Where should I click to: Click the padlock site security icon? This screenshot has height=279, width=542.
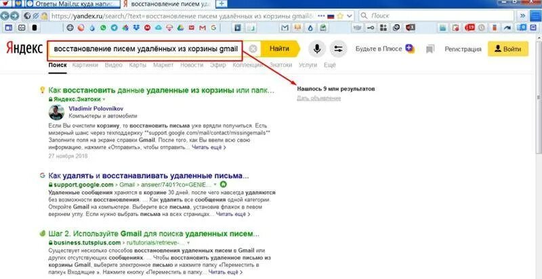(x=44, y=16)
